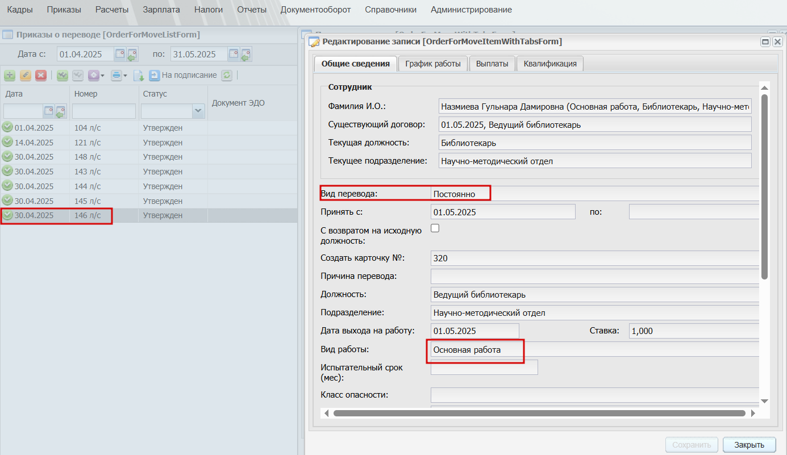Send order "На подписание"
This screenshot has height=455, width=787.
(x=183, y=75)
